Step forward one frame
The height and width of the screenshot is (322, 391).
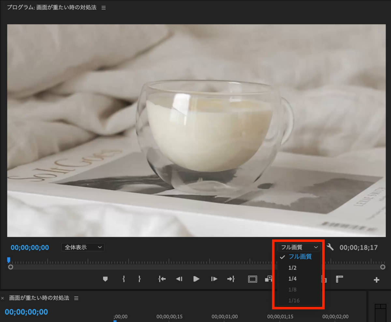[x=214, y=279]
